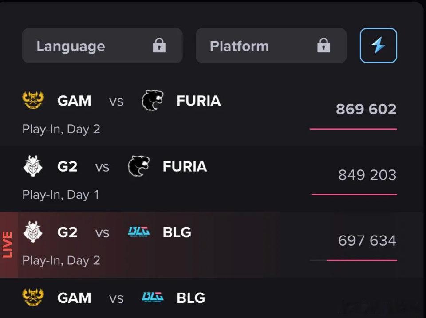This screenshot has height=318, width=426.
Task: Click the 849 203 viewer count
Action: click(x=367, y=175)
